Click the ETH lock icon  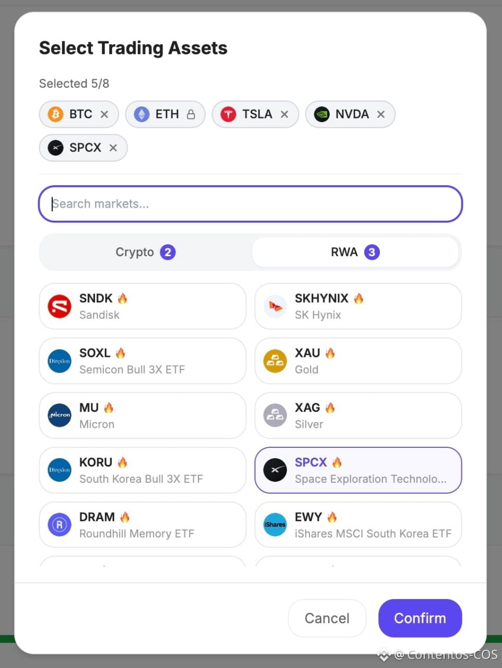(191, 114)
